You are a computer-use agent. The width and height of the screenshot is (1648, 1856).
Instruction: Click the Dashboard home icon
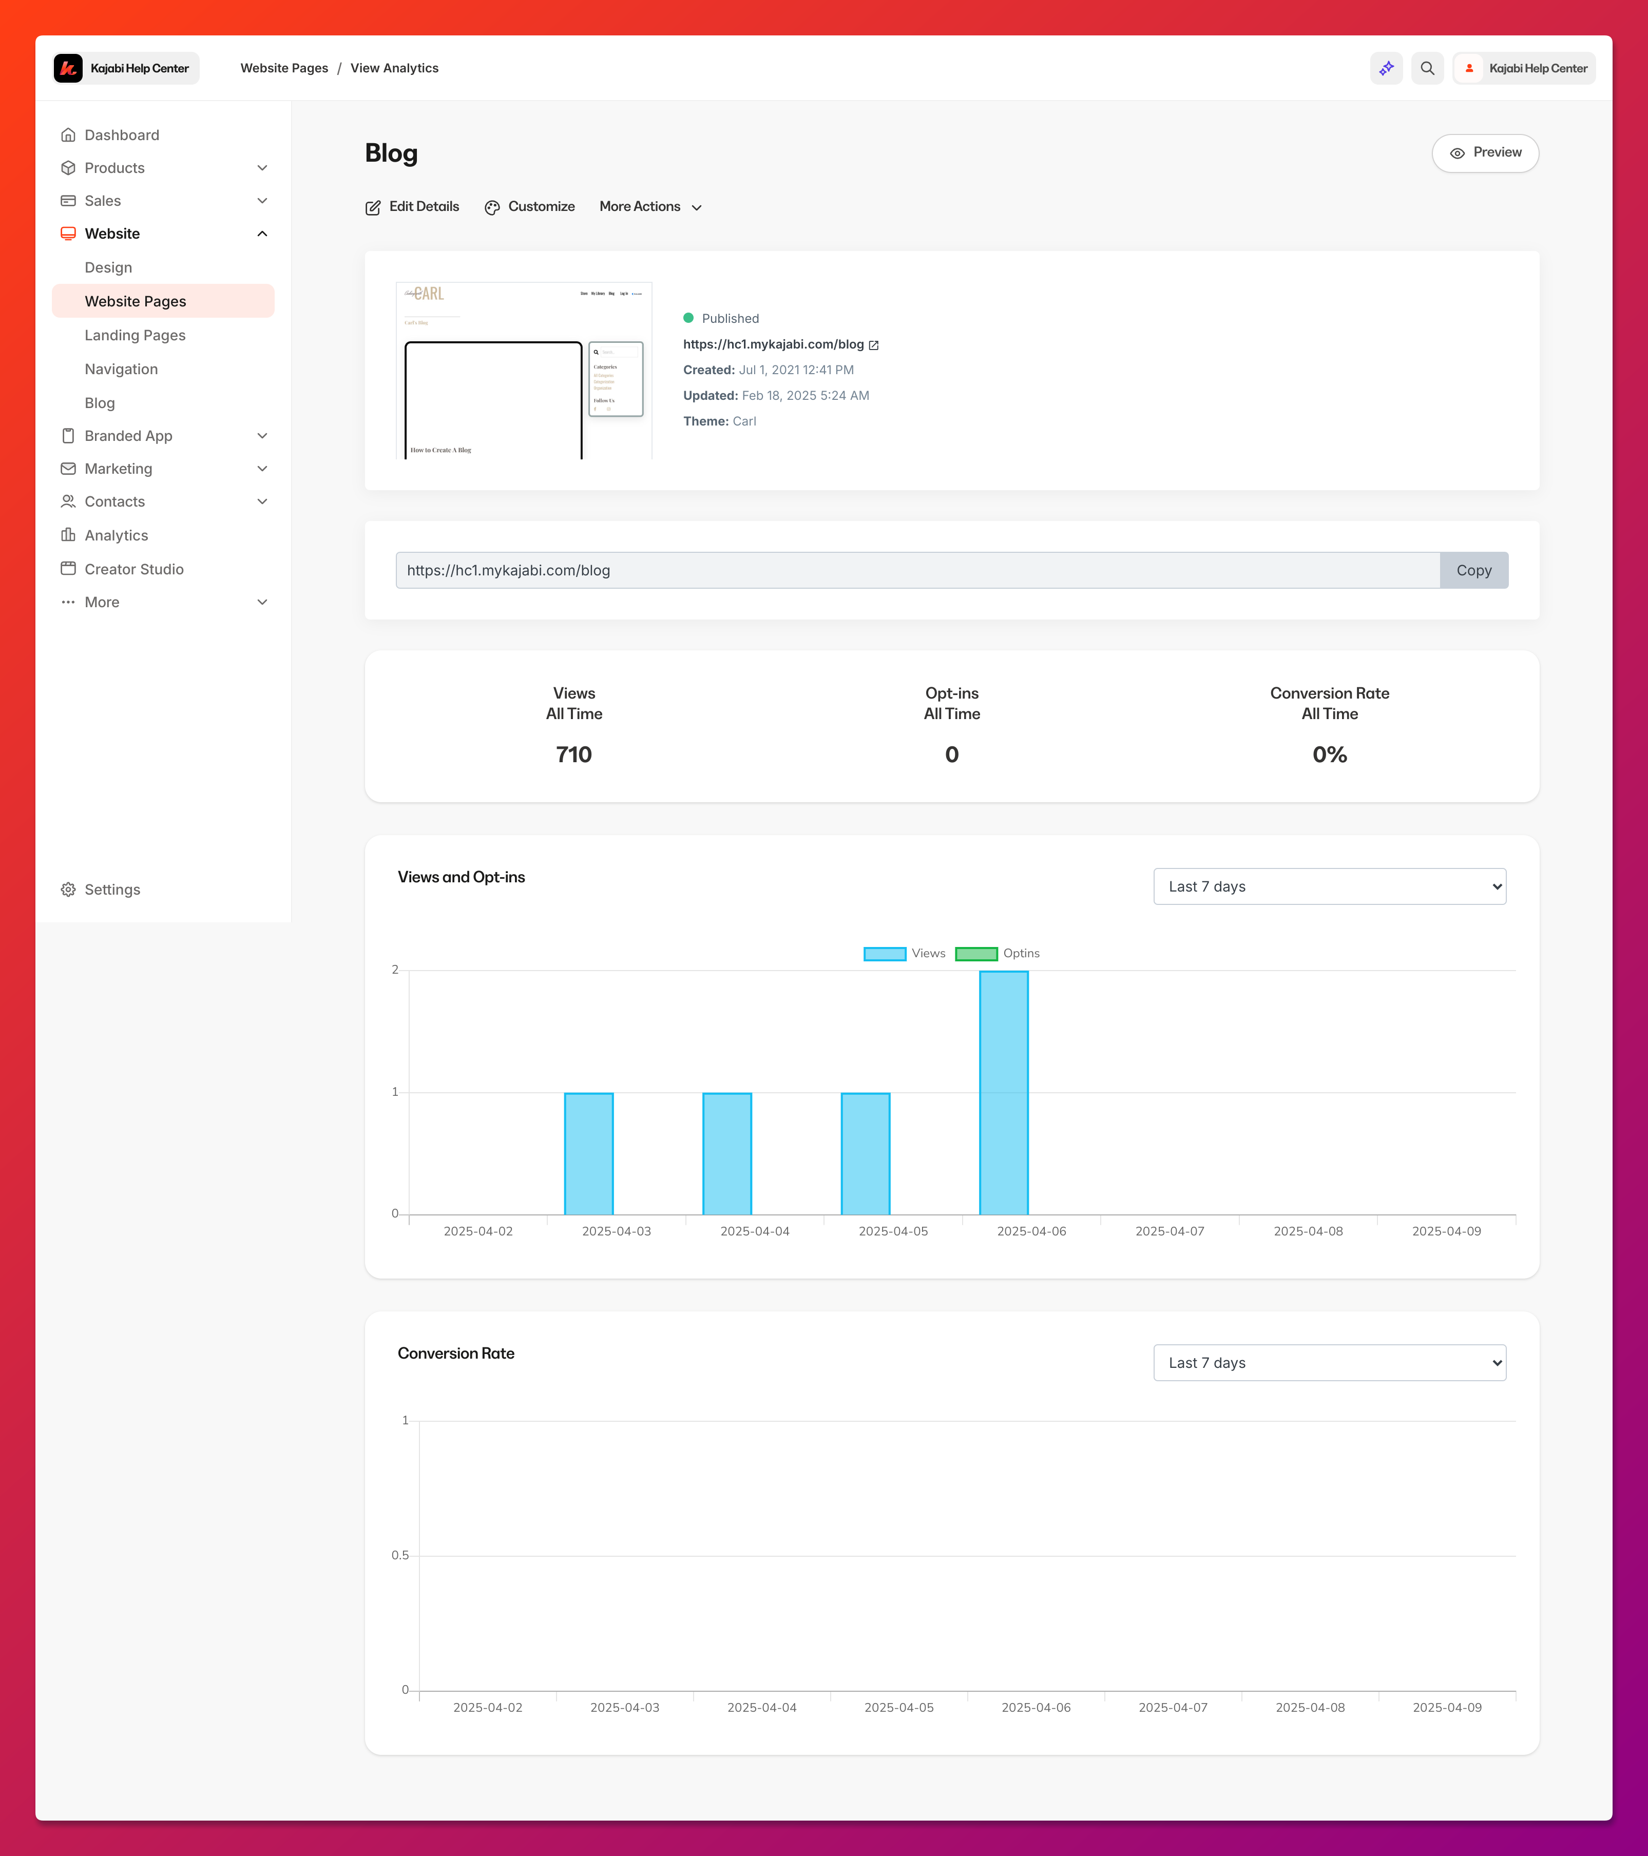[x=68, y=136]
